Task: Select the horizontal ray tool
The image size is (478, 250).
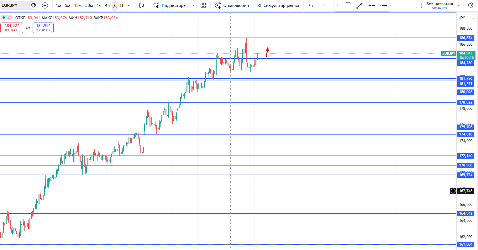Action: 384,5
